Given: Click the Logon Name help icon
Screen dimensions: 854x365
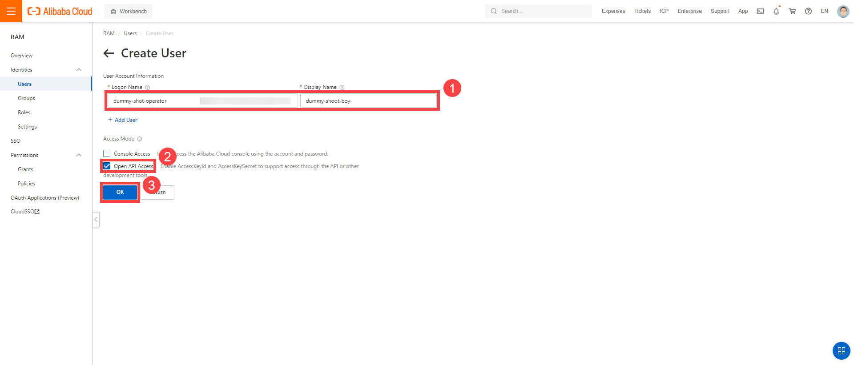Looking at the screenshot, I should point(148,88).
